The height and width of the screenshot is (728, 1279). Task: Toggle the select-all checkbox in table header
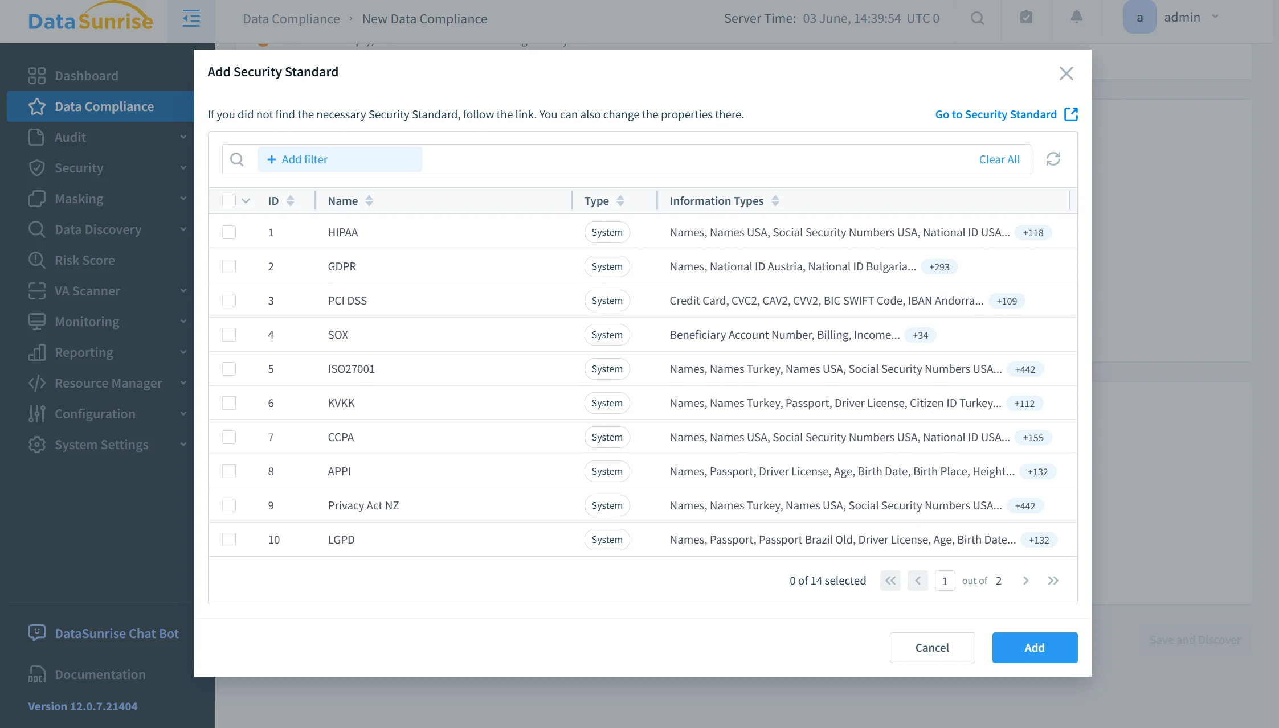(229, 200)
